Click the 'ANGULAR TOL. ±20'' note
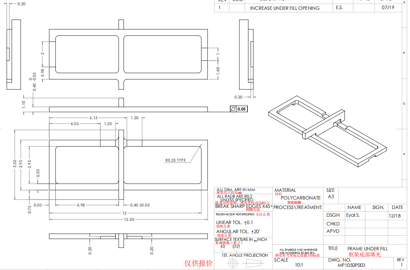 point(238,231)
